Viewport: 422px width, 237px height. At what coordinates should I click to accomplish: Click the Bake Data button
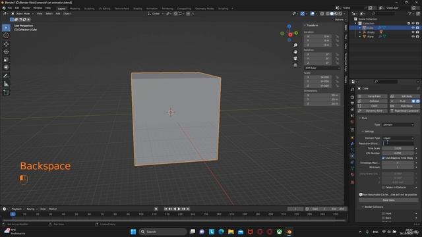point(388,200)
